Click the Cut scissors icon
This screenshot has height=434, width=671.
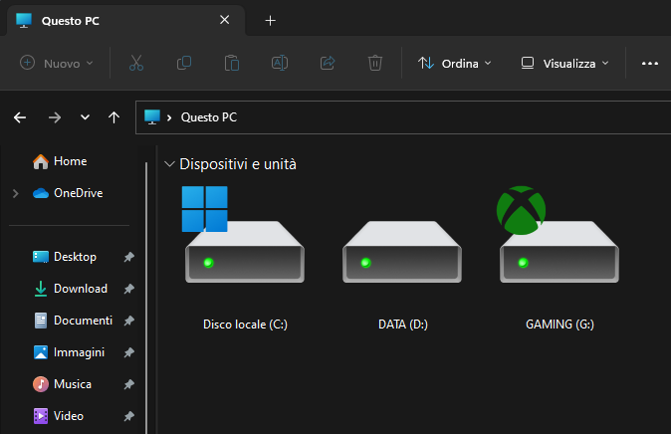[x=136, y=63]
